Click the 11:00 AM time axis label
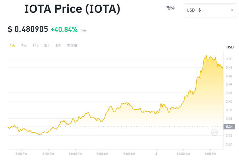239x163 pixels. pos(183,153)
